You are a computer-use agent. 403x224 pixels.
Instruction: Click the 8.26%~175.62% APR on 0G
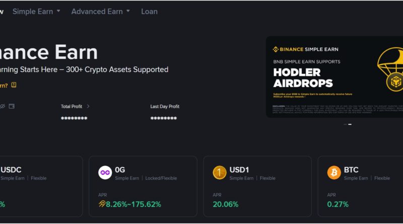[133, 204]
